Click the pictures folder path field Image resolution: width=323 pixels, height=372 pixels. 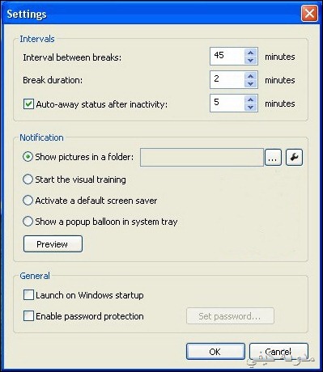202,157
